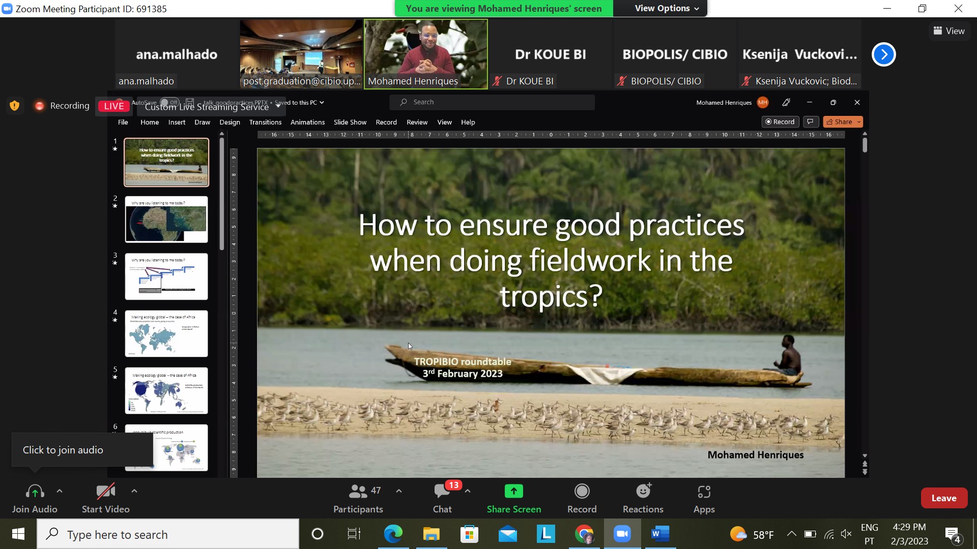This screenshot has width=977, height=549.
Task: Click the PowerPoint Search box
Action: pos(492,102)
